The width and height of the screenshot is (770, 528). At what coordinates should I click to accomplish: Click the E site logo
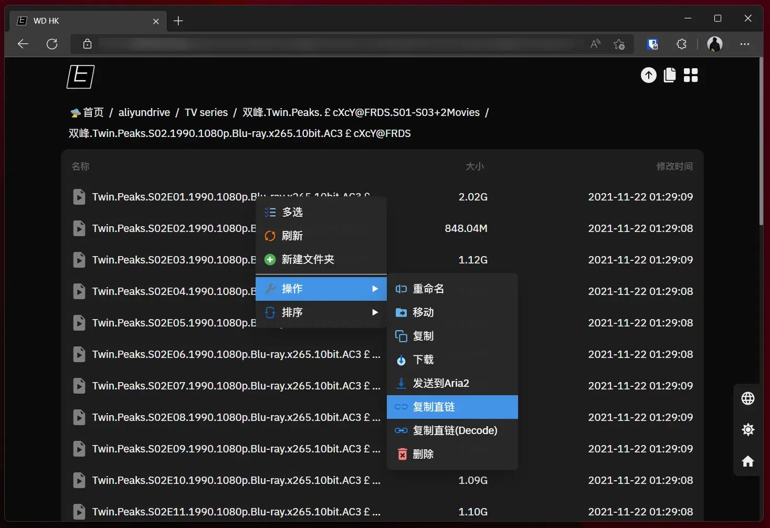tap(80, 77)
